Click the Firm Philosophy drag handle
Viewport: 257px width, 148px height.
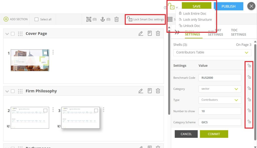pos(20,91)
